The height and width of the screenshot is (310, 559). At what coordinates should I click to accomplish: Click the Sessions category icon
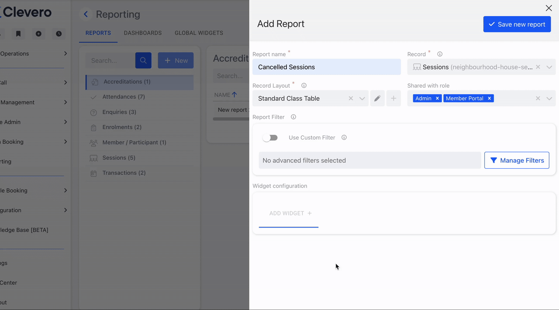pyautogui.click(x=93, y=158)
